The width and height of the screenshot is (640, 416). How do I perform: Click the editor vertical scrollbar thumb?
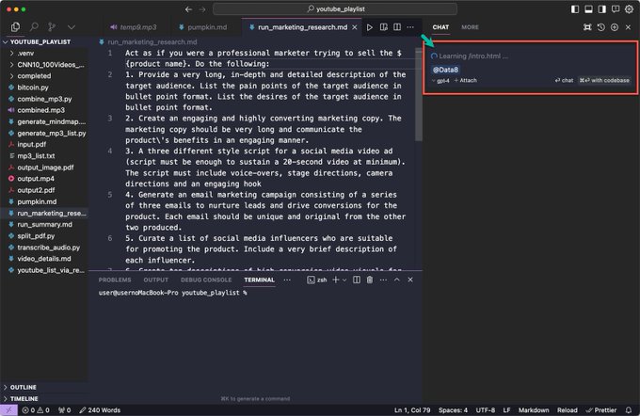419,95
